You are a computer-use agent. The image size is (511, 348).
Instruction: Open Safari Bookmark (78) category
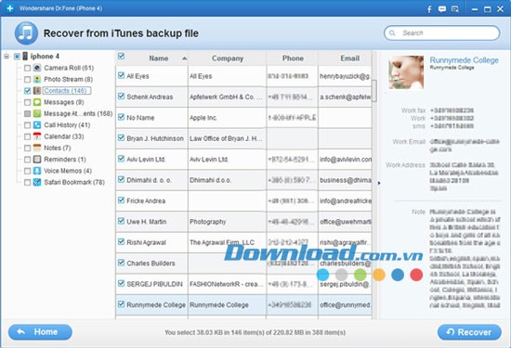click(x=74, y=182)
